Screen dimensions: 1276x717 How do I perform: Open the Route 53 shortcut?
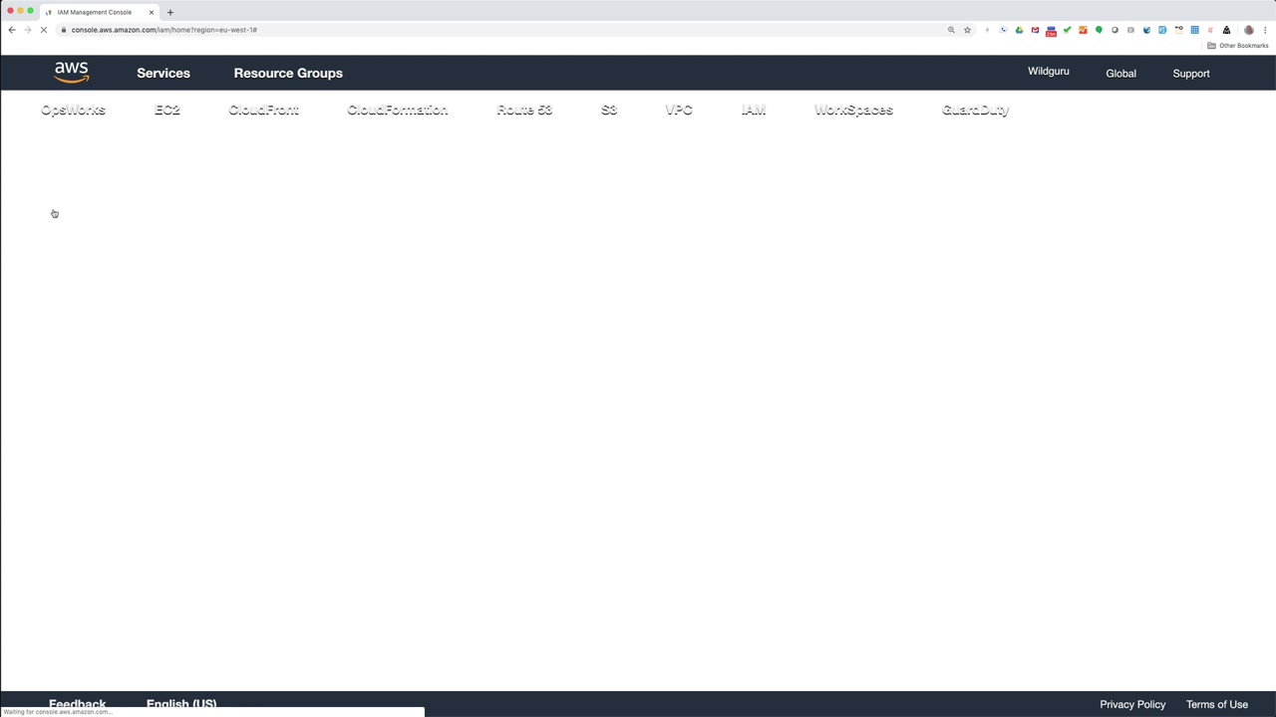(x=524, y=110)
